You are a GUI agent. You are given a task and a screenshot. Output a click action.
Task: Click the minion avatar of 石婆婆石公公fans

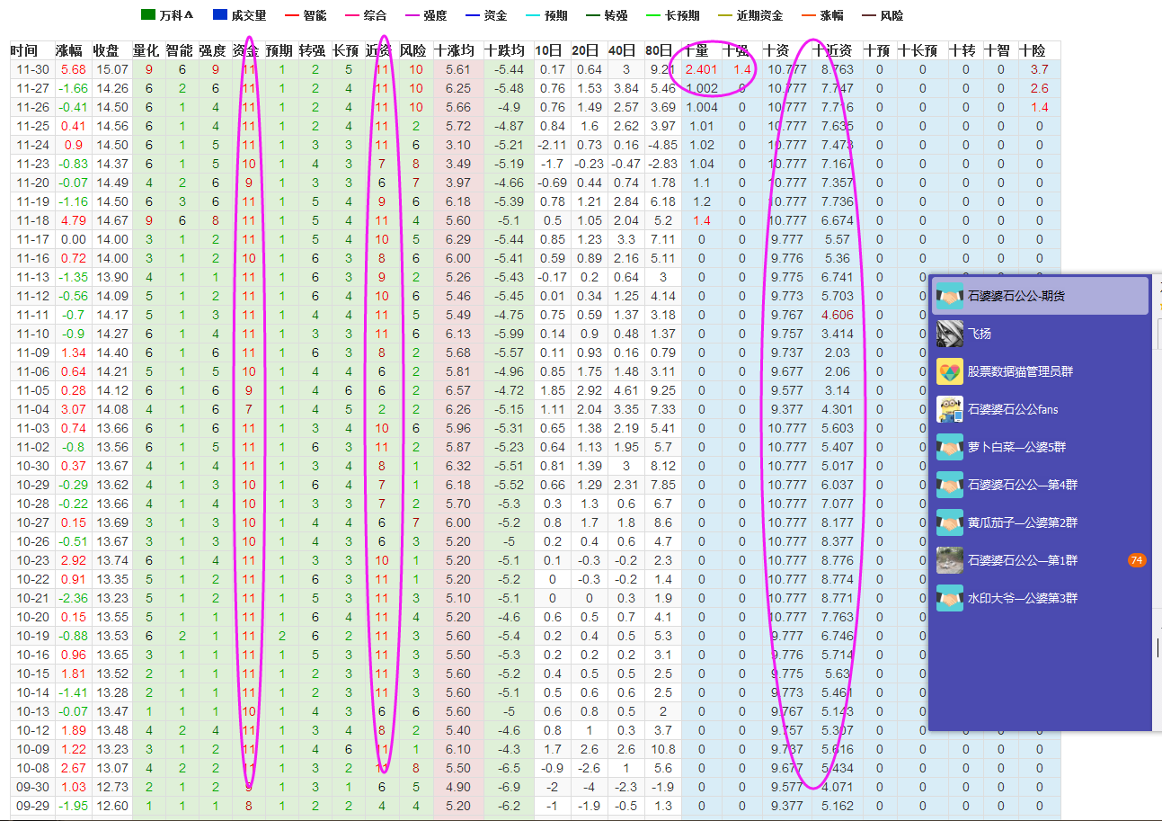click(x=950, y=409)
